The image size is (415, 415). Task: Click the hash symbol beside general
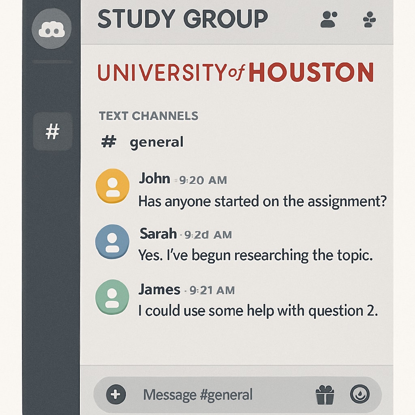coord(109,141)
